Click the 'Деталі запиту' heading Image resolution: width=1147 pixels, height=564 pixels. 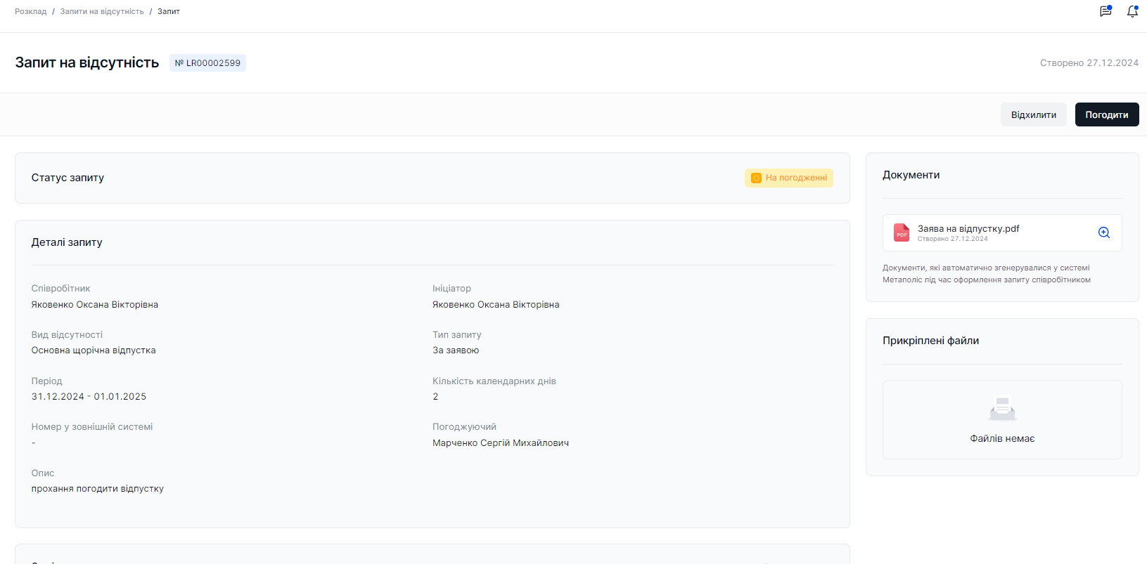coord(67,242)
